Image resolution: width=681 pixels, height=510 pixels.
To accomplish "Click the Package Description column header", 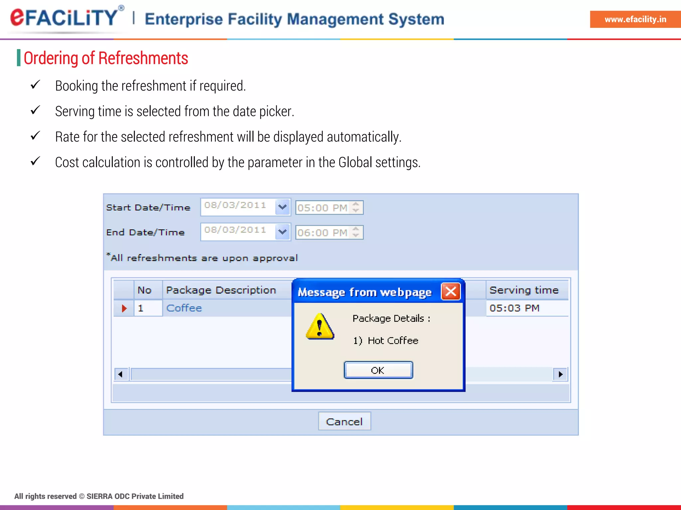I will 221,290.
